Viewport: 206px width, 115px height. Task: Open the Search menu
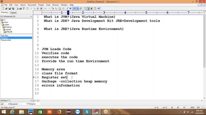(x=23, y=5)
